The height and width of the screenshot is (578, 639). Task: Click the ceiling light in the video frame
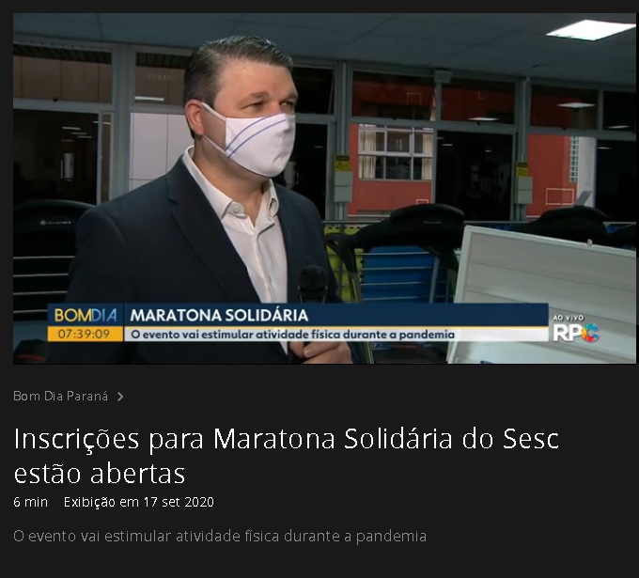pyautogui.click(x=590, y=29)
